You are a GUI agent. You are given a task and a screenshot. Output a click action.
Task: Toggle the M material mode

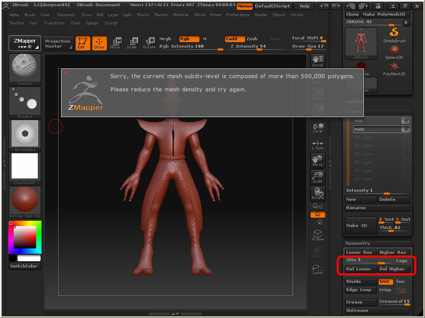tap(205, 39)
